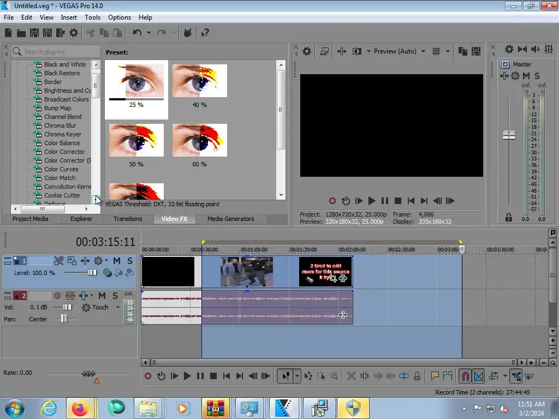Open Master bus Audio Properties gear icon

(x=509, y=49)
